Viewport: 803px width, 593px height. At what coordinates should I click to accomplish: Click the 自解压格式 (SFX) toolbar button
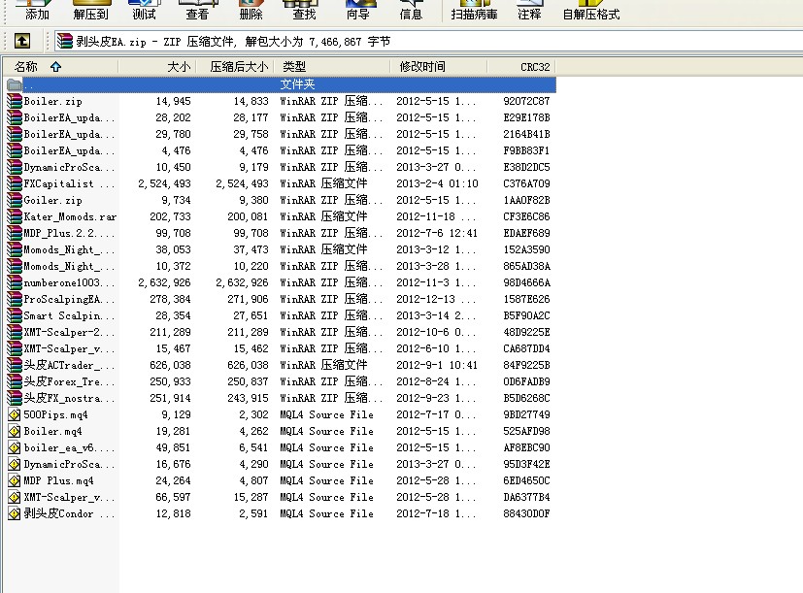click(591, 12)
